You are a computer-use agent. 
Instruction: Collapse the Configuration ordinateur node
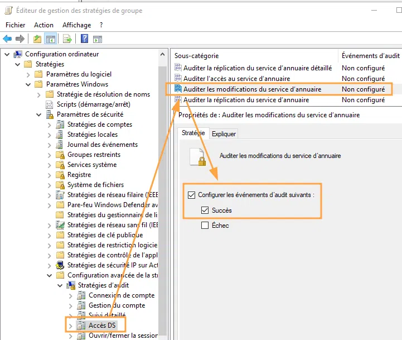[x=7, y=55]
